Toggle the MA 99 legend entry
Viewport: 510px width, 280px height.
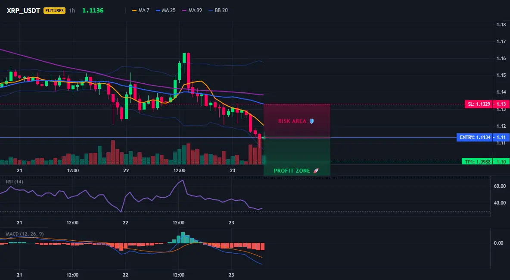click(192, 10)
